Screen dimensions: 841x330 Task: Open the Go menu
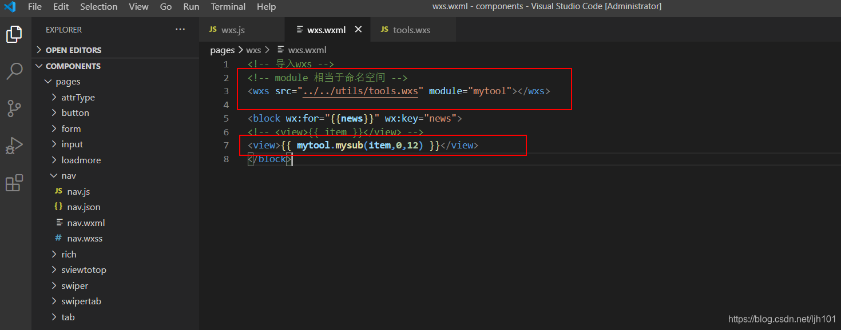click(166, 7)
